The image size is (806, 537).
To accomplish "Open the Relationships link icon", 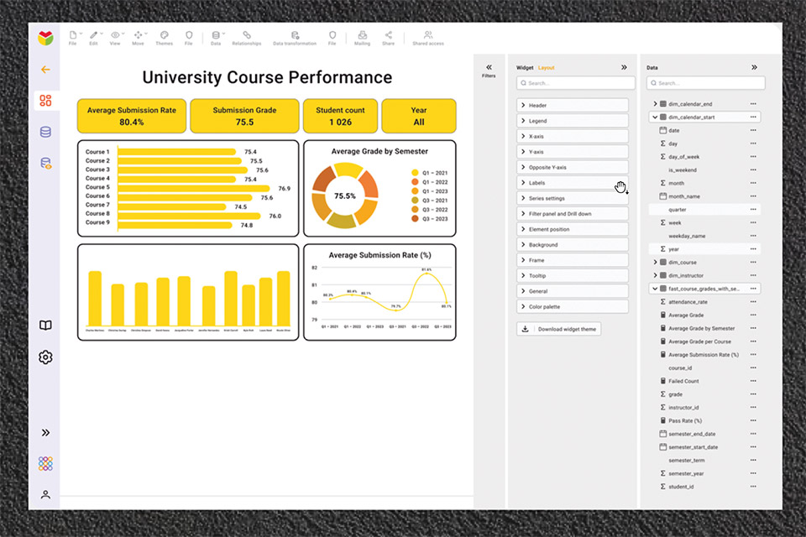I will click(247, 38).
